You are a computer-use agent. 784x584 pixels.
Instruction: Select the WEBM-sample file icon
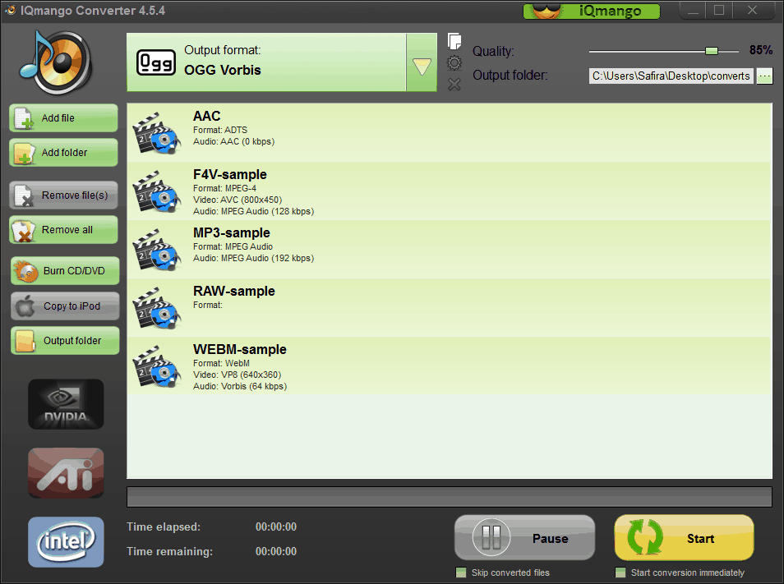[156, 366]
